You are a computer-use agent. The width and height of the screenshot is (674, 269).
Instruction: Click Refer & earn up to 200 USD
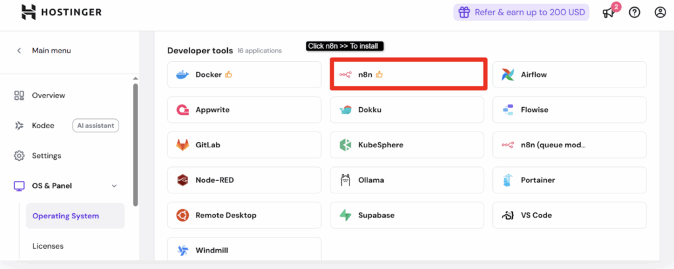pyautogui.click(x=521, y=12)
